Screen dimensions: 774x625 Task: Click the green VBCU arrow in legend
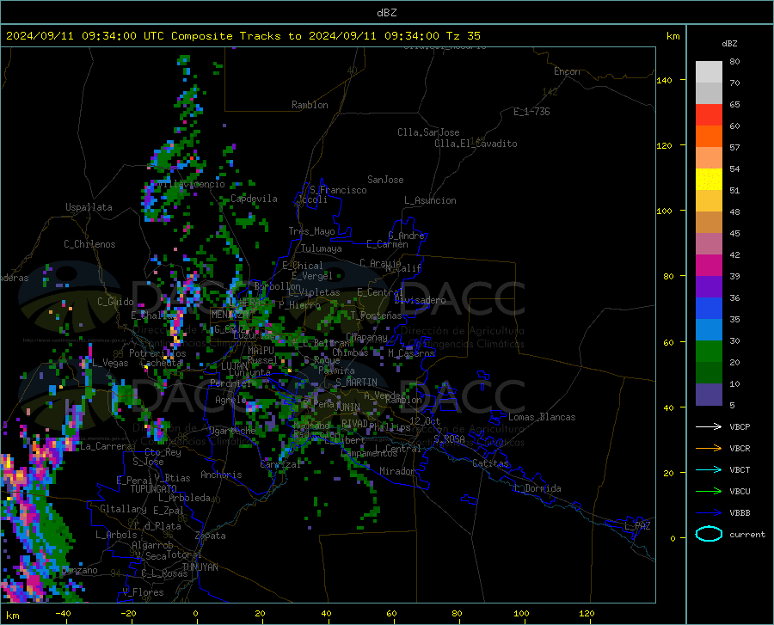click(709, 492)
